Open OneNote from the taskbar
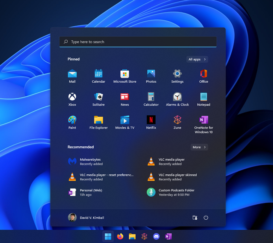This screenshot has width=273, height=243. point(168,236)
